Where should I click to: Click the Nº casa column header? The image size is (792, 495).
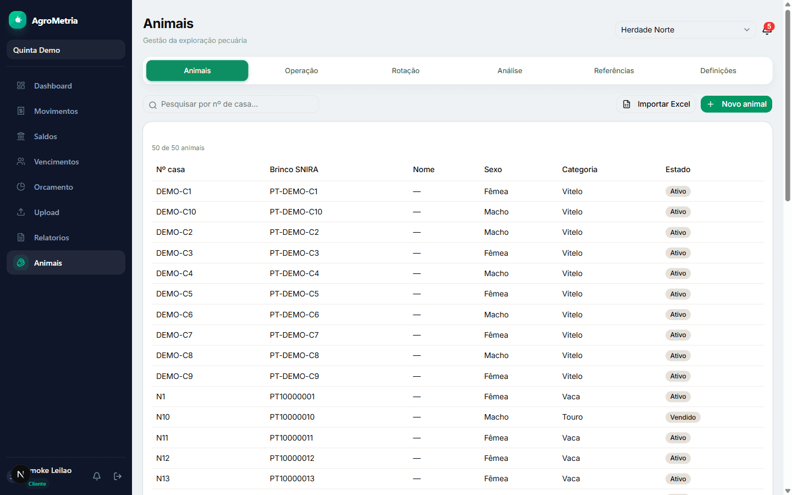click(x=170, y=169)
